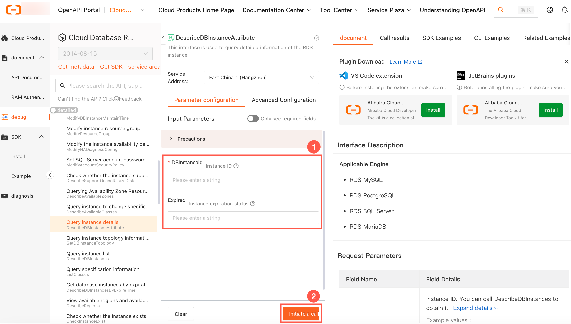Install the JetBrains plugin
Screen dimensions: 571x324
click(550, 110)
